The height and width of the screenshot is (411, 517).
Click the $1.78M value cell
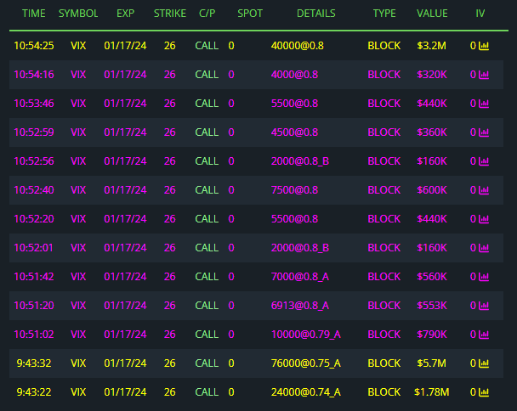[432, 392]
